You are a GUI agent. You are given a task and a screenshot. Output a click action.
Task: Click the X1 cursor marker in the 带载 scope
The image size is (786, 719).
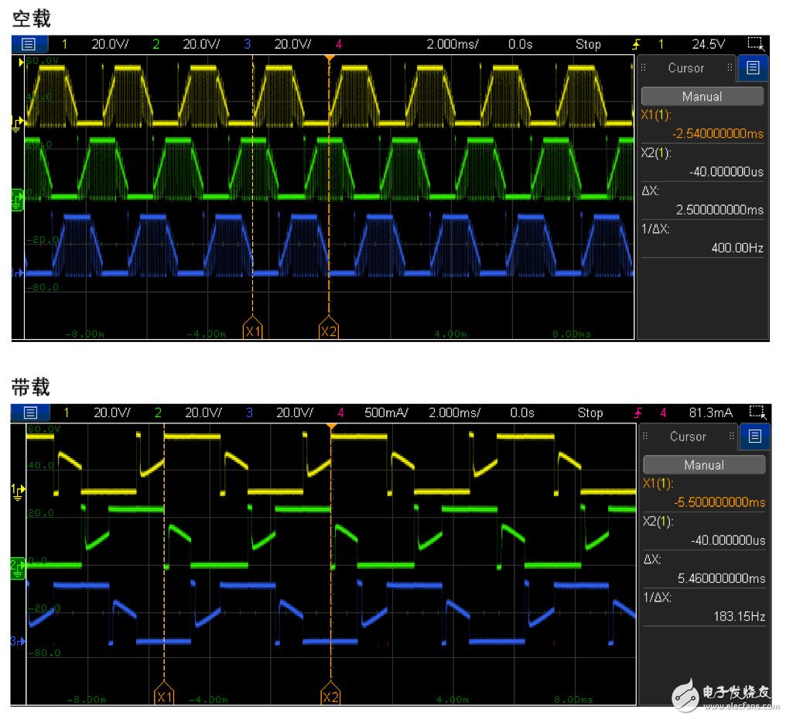pos(164,694)
